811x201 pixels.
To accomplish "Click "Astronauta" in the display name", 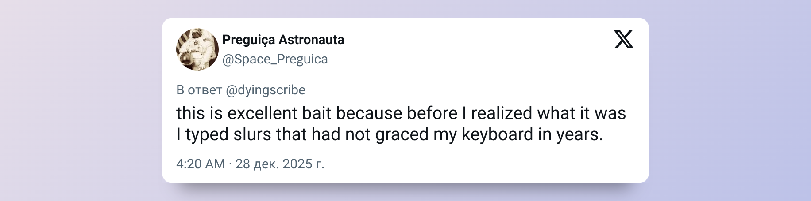I will pos(311,40).
